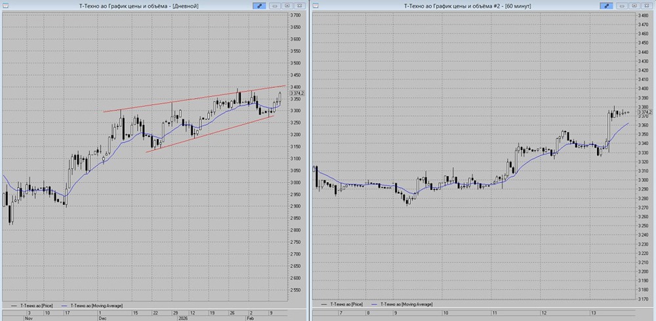Minimize the 60 минут chart window
Viewport: 656px width, 321px height.
pos(622,6)
